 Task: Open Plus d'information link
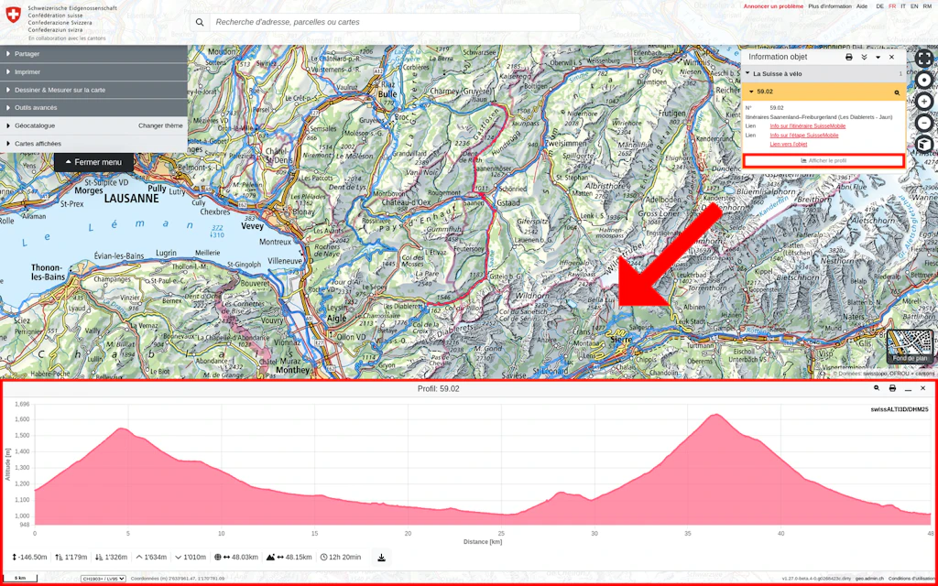coord(830,6)
